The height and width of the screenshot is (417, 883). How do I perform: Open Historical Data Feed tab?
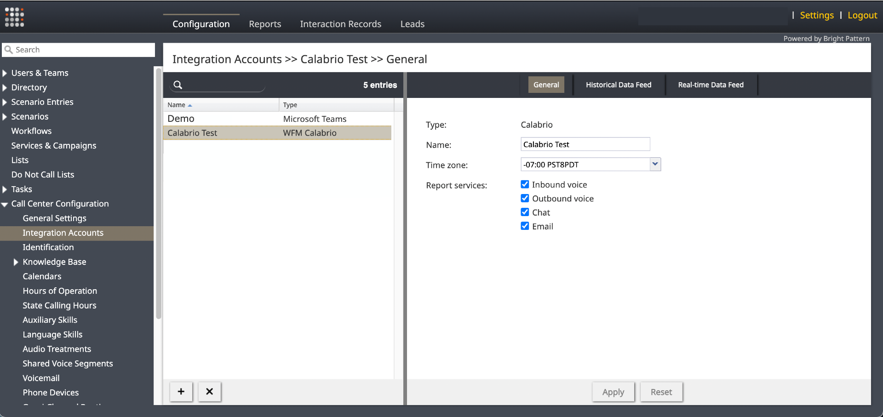click(x=619, y=85)
